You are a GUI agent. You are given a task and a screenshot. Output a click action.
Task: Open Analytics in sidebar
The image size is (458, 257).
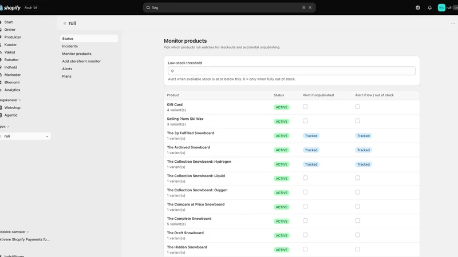point(12,90)
